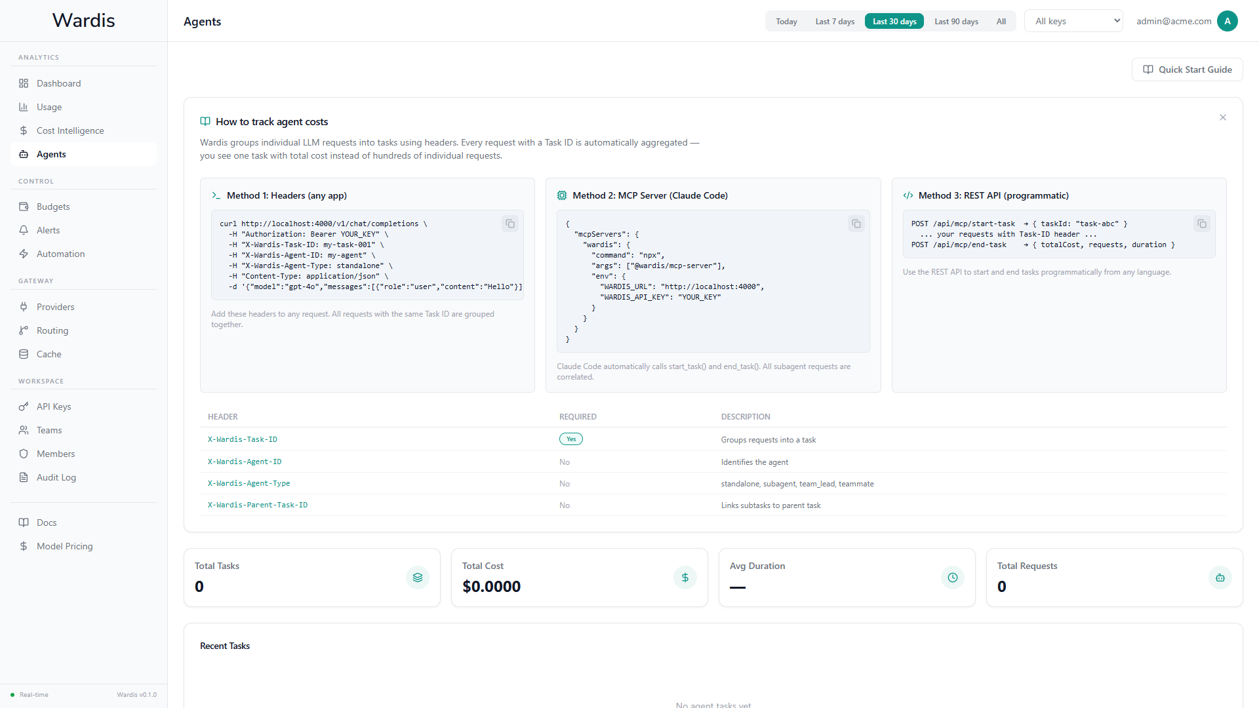
Task: Open the Quick Start Guide
Action: tap(1188, 69)
